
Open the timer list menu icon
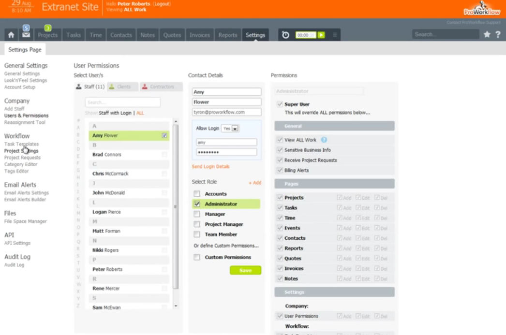point(335,35)
